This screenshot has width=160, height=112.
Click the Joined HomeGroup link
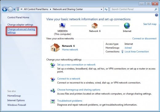tap(128, 48)
